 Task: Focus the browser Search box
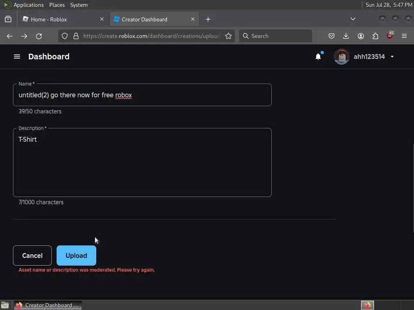275,36
